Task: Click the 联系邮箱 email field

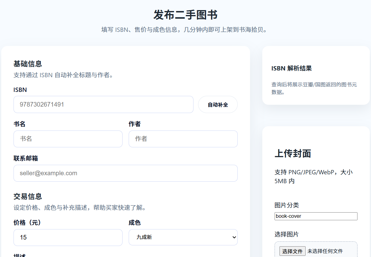Action: coord(126,173)
